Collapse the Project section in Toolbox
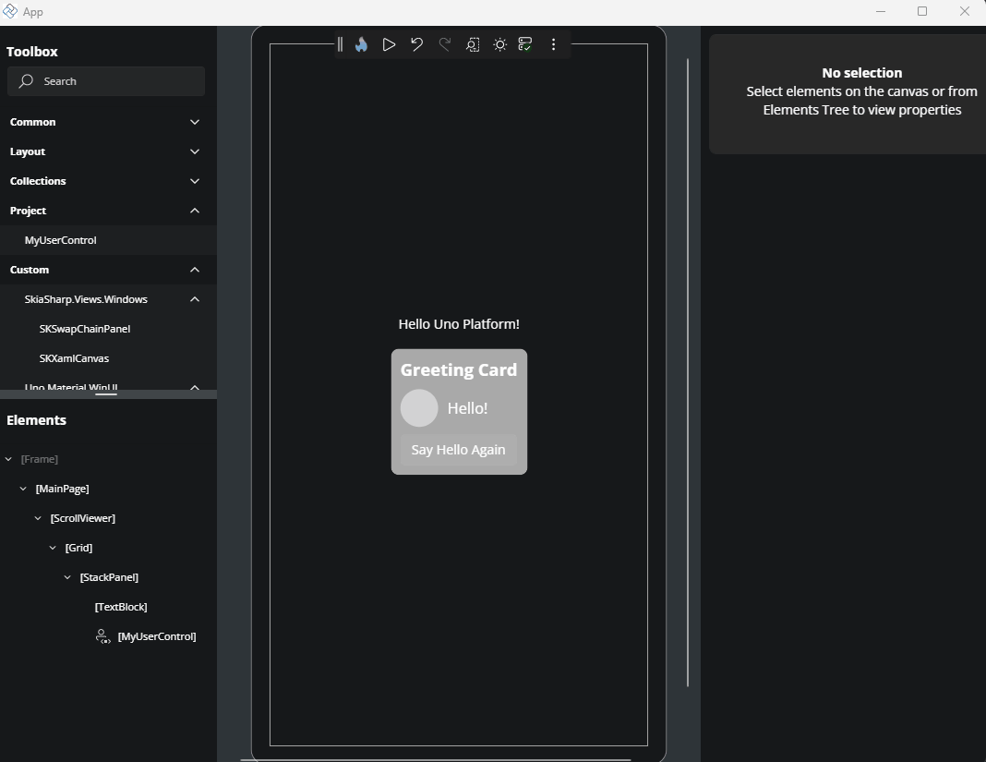This screenshot has height=762, width=986. point(195,211)
